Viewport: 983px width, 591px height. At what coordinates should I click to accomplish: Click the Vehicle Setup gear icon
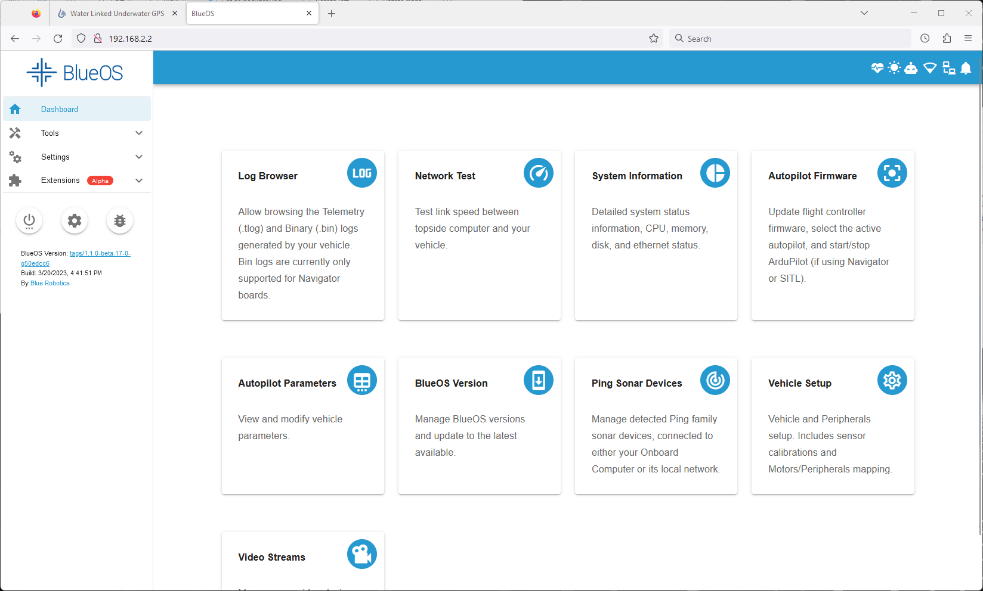pyautogui.click(x=892, y=380)
